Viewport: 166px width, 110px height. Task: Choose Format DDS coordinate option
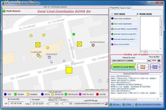pyautogui.click(x=9, y=99)
